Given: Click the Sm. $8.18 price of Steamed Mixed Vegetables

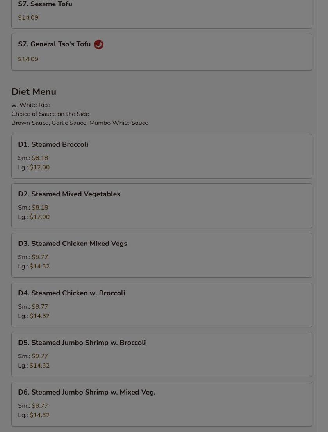Looking at the screenshot, I should tap(33, 208).
